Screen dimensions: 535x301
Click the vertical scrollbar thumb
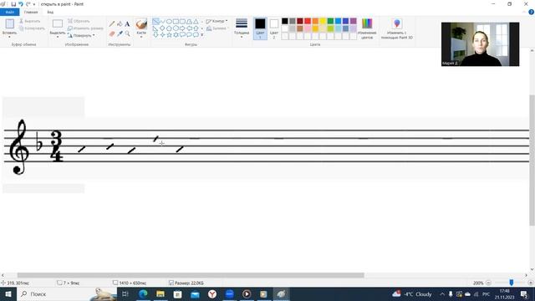pyautogui.click(x=532, y=160)
